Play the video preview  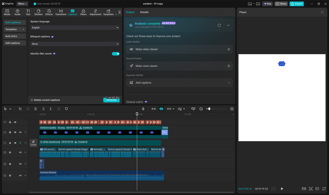click(x=282, y=189)
